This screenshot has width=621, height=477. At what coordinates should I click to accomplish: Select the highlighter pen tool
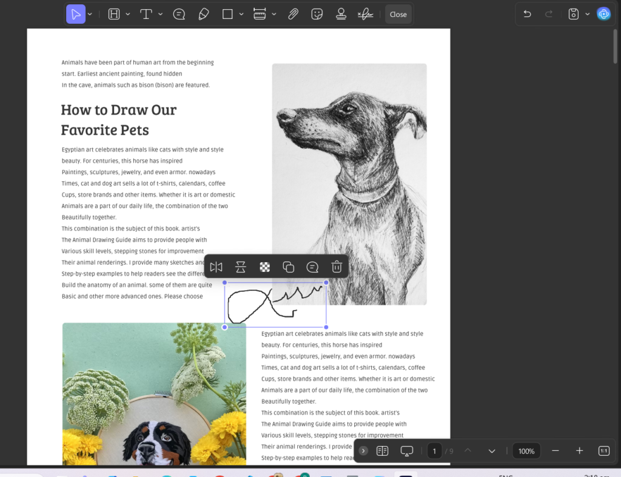(204, 14)
